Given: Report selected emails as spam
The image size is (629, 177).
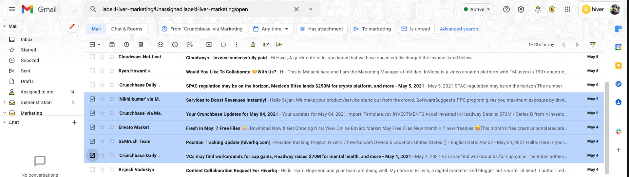Looking at the screenshot, I should coord(126,45).
